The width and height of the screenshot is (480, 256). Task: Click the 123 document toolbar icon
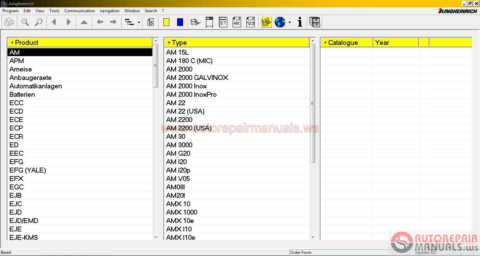tap(250, 22)
